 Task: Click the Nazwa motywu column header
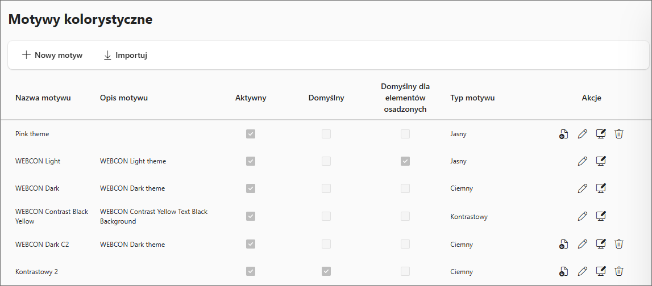(43, 98)
